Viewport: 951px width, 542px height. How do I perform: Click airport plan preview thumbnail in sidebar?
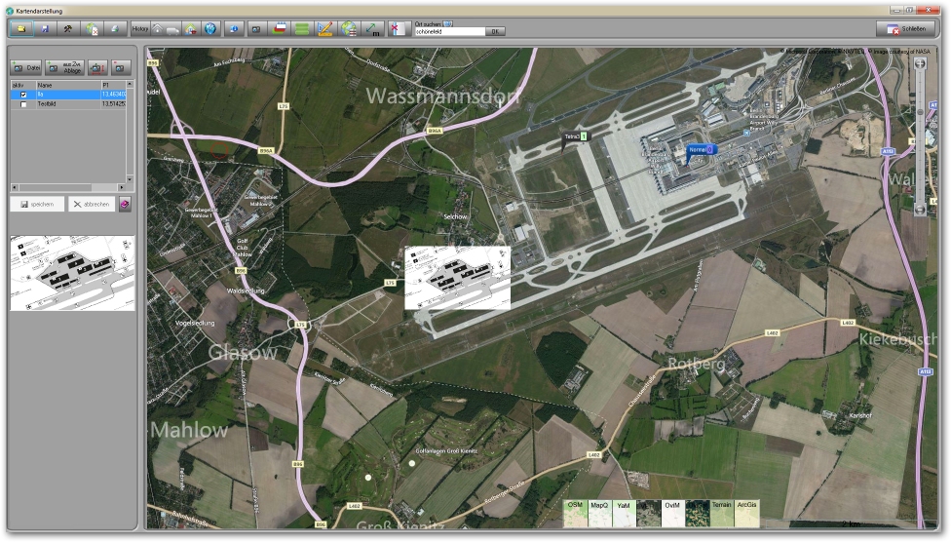(x=72, y=273)
